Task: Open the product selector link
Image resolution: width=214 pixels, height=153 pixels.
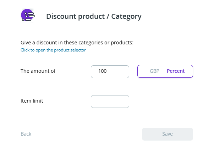Action: (53, 50)
